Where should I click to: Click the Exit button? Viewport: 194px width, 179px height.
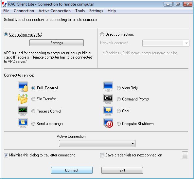122,170
